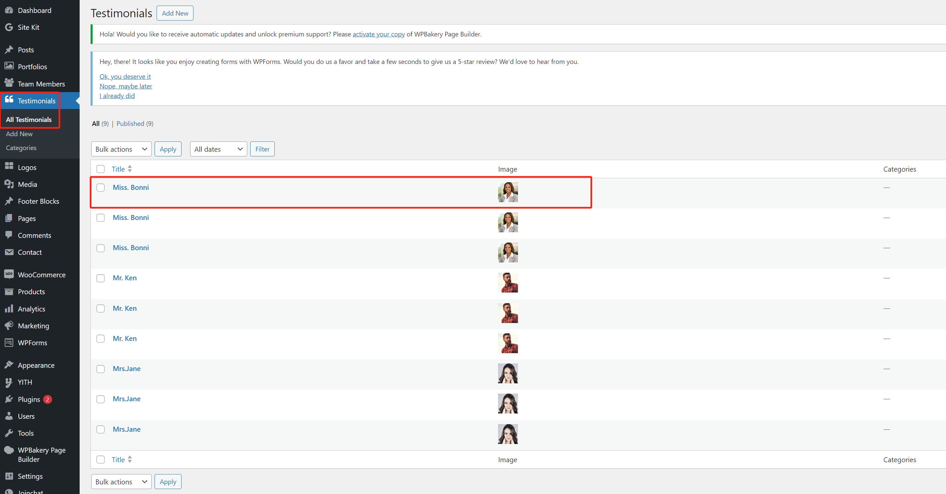Click the WooCommerce icon in sidebar
This screenshot has height=494, width=946.
9,274
